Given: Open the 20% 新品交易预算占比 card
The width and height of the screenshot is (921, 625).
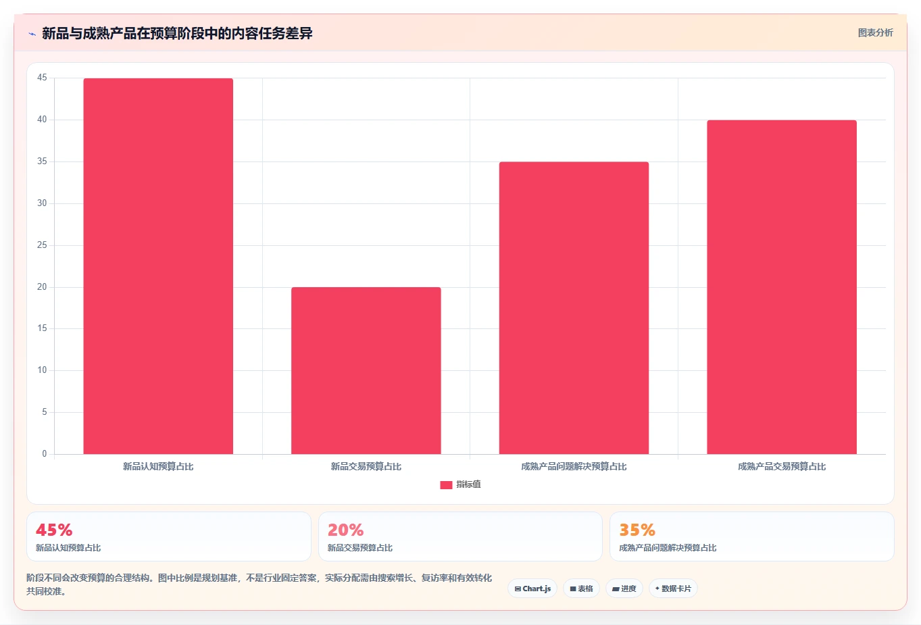Looking at the screenshot, I should (460, 536).
